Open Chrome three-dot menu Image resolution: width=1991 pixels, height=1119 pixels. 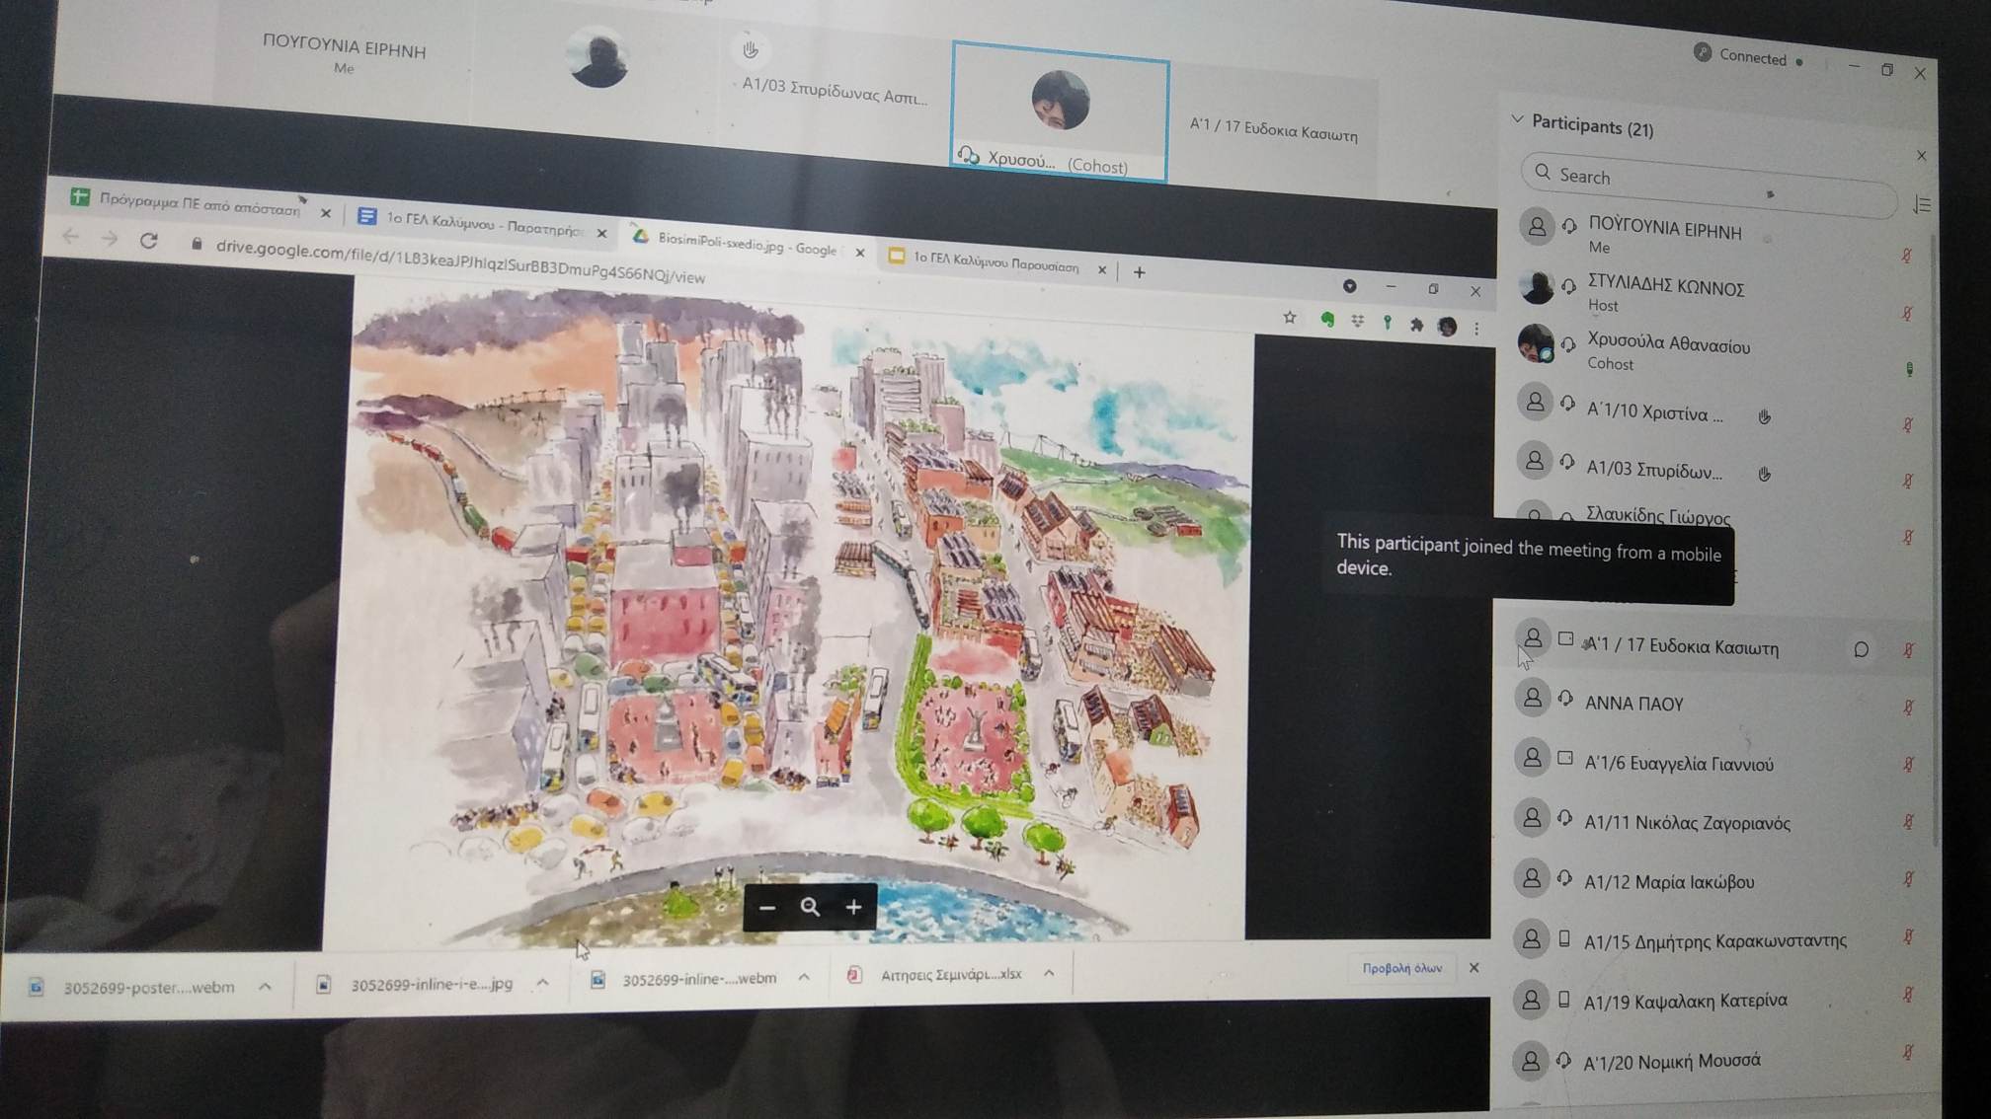(x=1476, y=329)
